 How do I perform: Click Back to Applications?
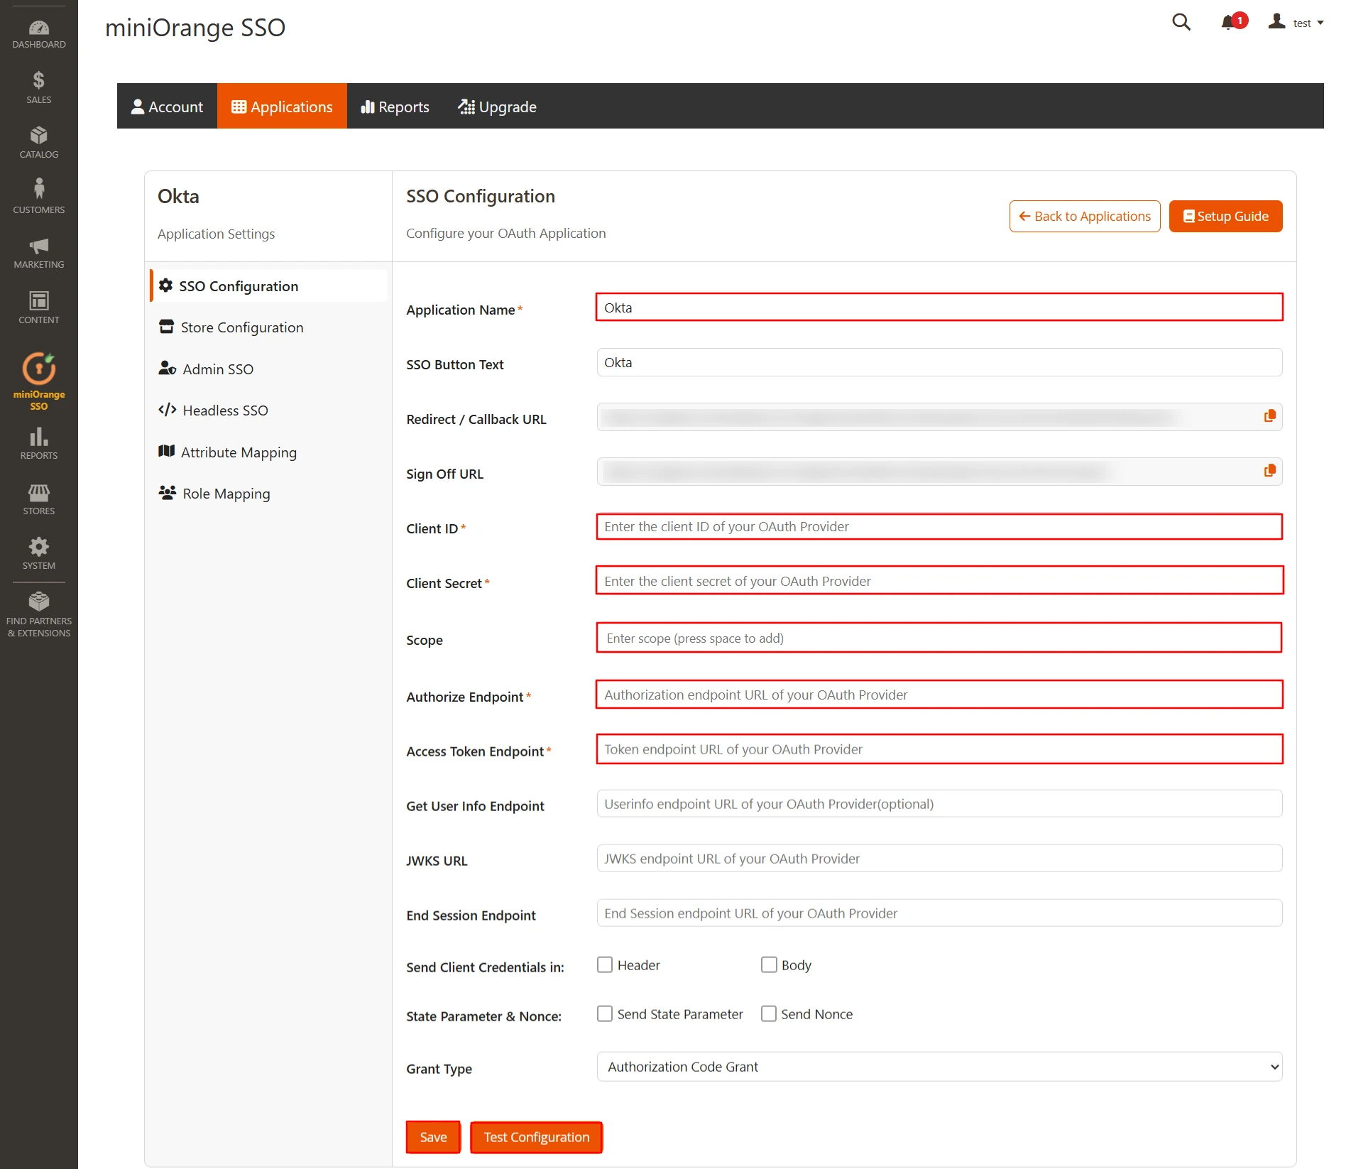(1084, 216)
